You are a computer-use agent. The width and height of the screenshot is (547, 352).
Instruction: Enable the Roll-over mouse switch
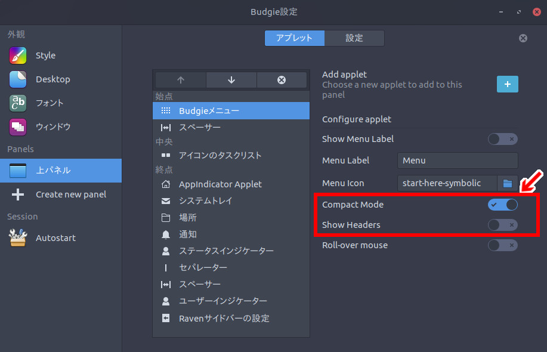[503, 245]
